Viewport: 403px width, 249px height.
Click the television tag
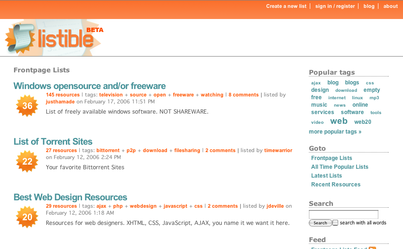[x=111, y=95]
